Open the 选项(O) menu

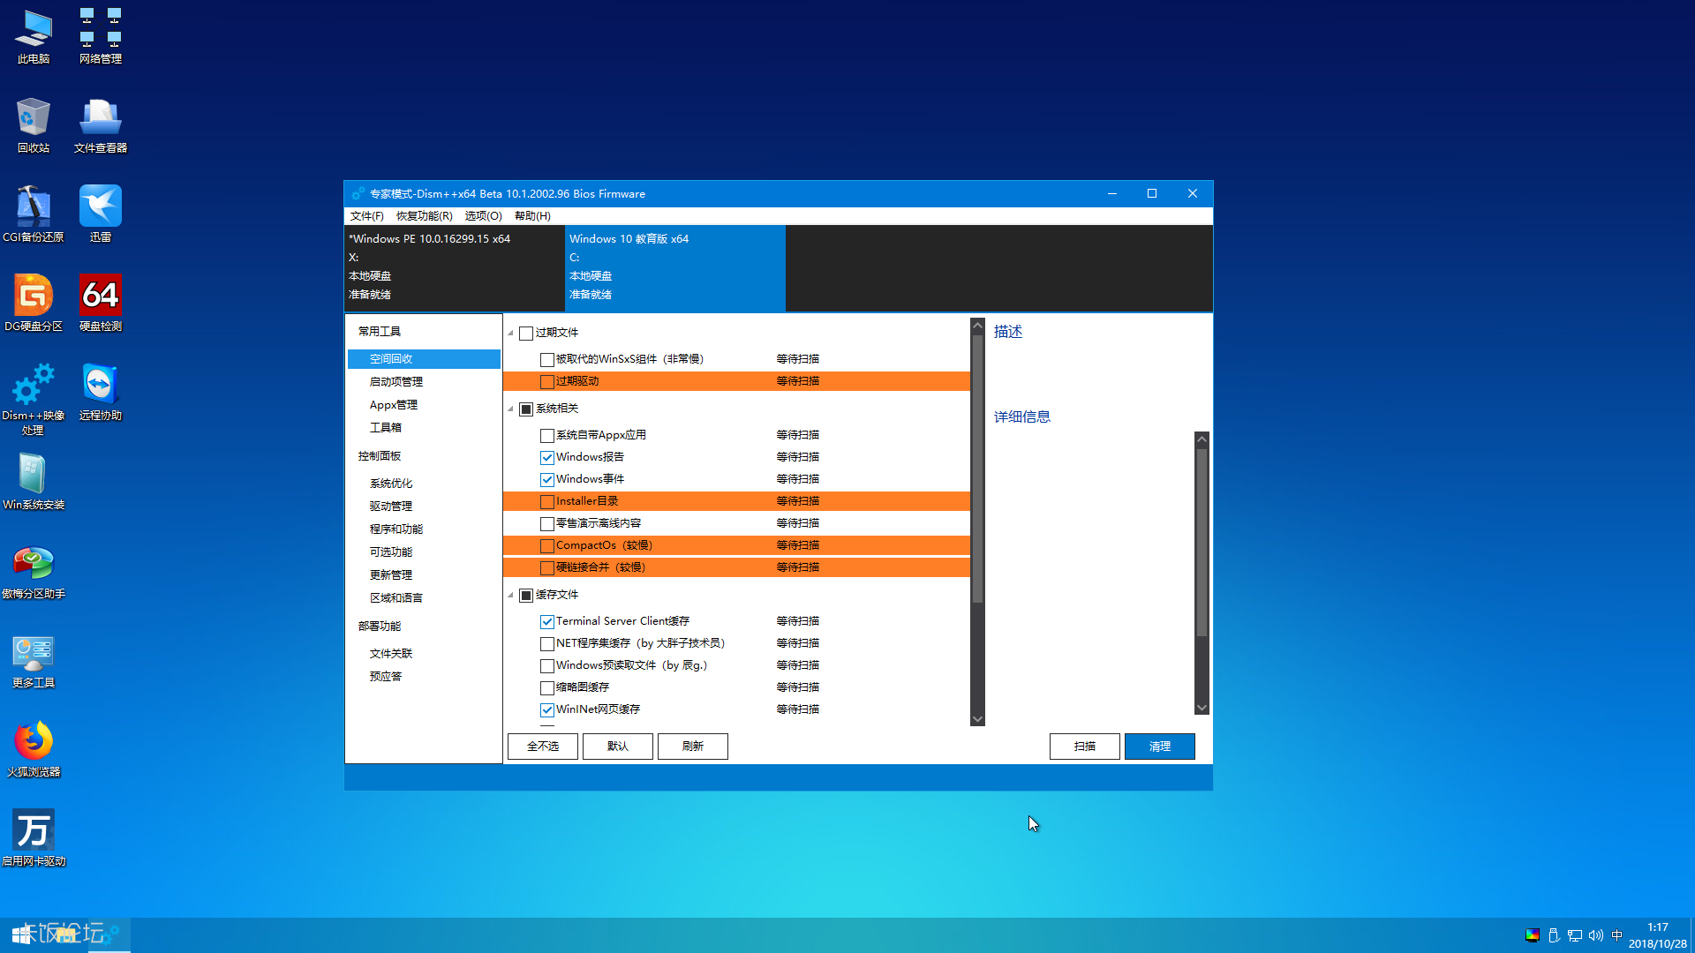(x=484, y=216)
